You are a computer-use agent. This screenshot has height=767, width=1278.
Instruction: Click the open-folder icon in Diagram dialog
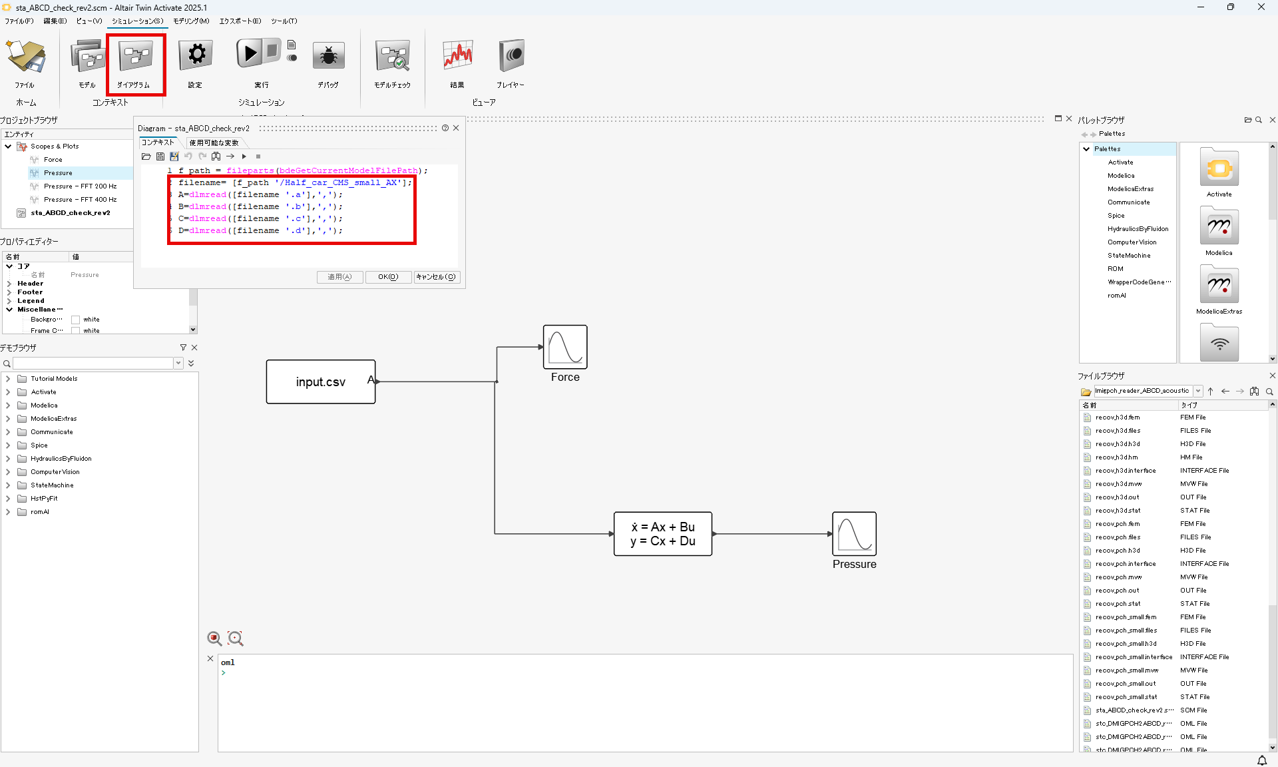point(146,156)
